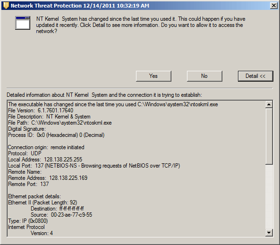This screenshot has height=245, width=280.
Task: Click the application window icon beside the message
Action: [x=23, y=23]
